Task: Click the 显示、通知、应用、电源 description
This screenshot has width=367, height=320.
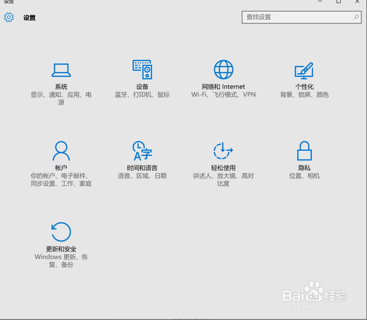Action: pyautogui.click(x=61, y=98)
